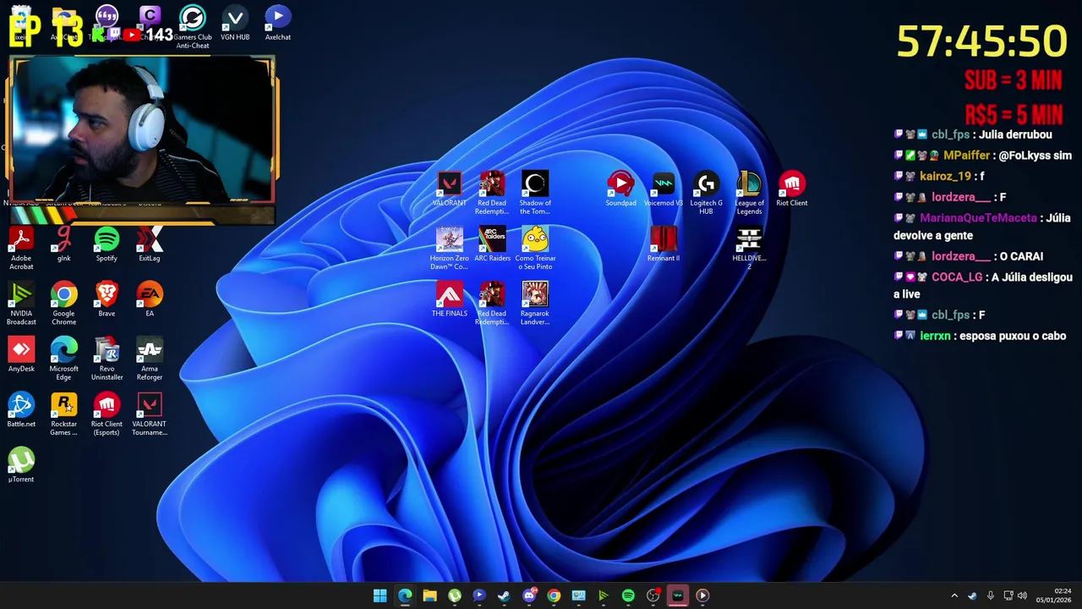Open THE FINALS desktop shortcut
The height and width of the screenshot is (609, 1082).
449,299
